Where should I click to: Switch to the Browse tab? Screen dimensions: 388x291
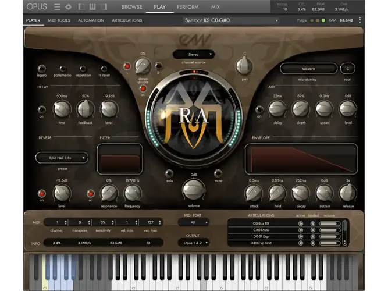click(131, 7)
